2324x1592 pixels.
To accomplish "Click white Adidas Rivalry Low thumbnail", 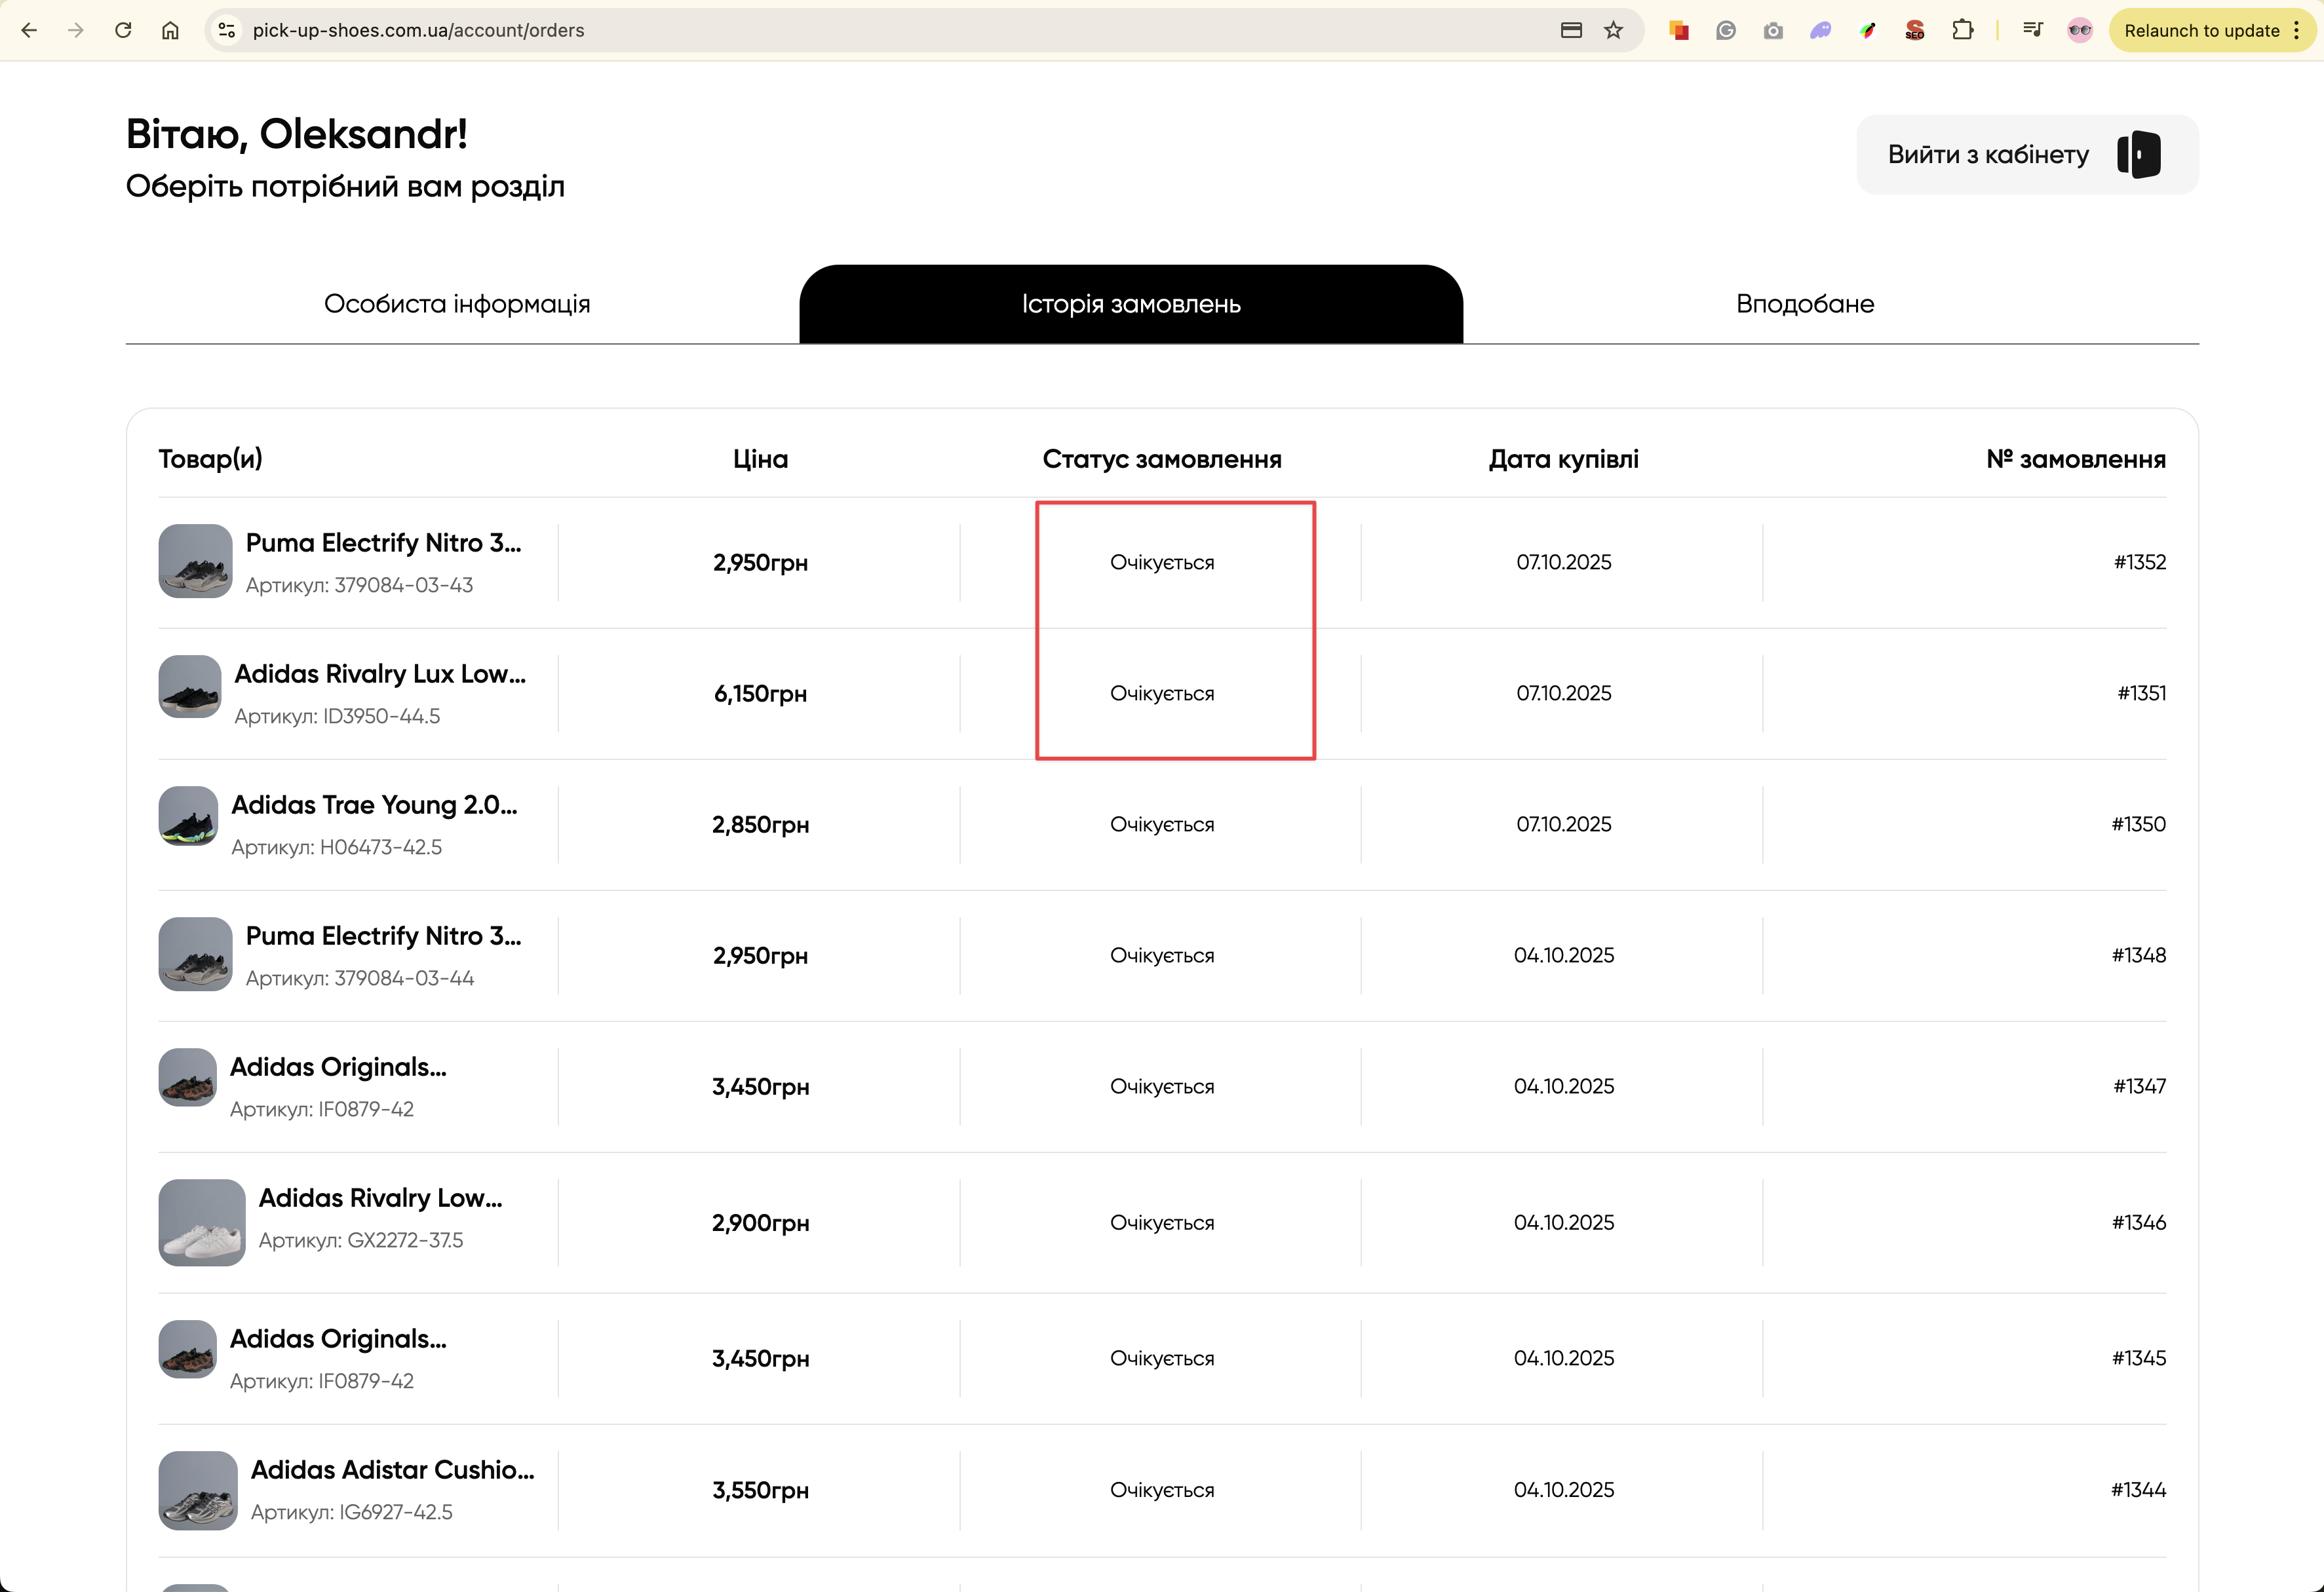I will point(201,1221).
